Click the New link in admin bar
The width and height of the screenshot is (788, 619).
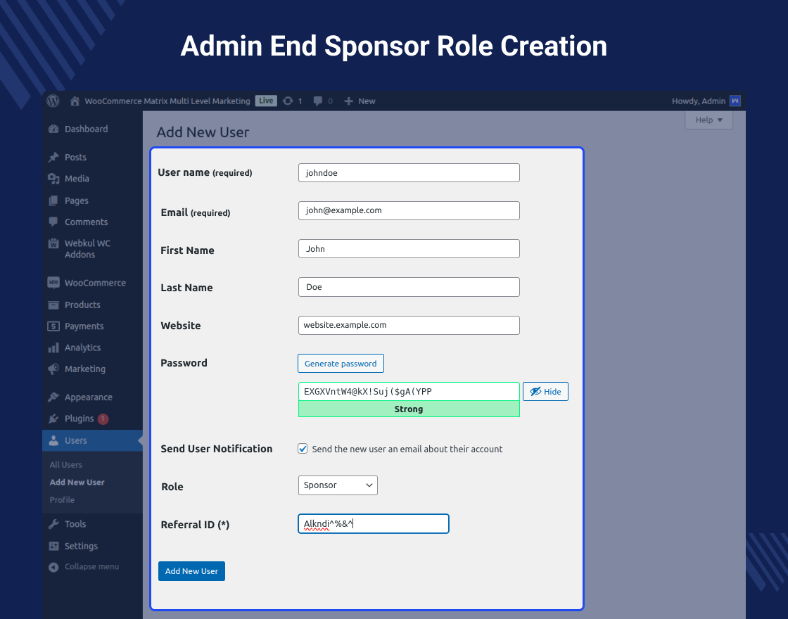click(x=367, y=101)
